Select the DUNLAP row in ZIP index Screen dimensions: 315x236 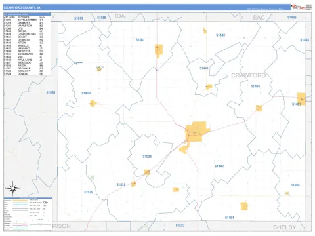coord(24,74)
